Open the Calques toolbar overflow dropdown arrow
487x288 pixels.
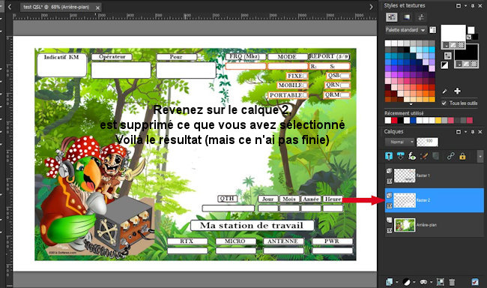tap(480, 157)
